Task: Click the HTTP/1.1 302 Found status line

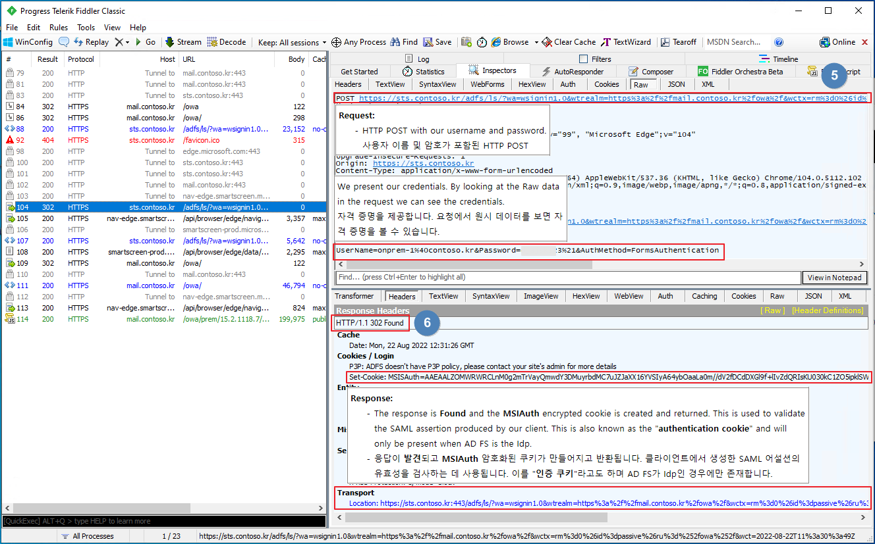Action: pos(370,323)
